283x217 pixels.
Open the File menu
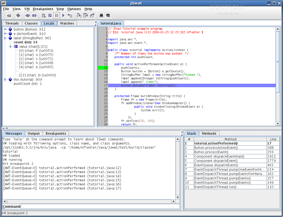pyautogui.click(x=6, y=9)
